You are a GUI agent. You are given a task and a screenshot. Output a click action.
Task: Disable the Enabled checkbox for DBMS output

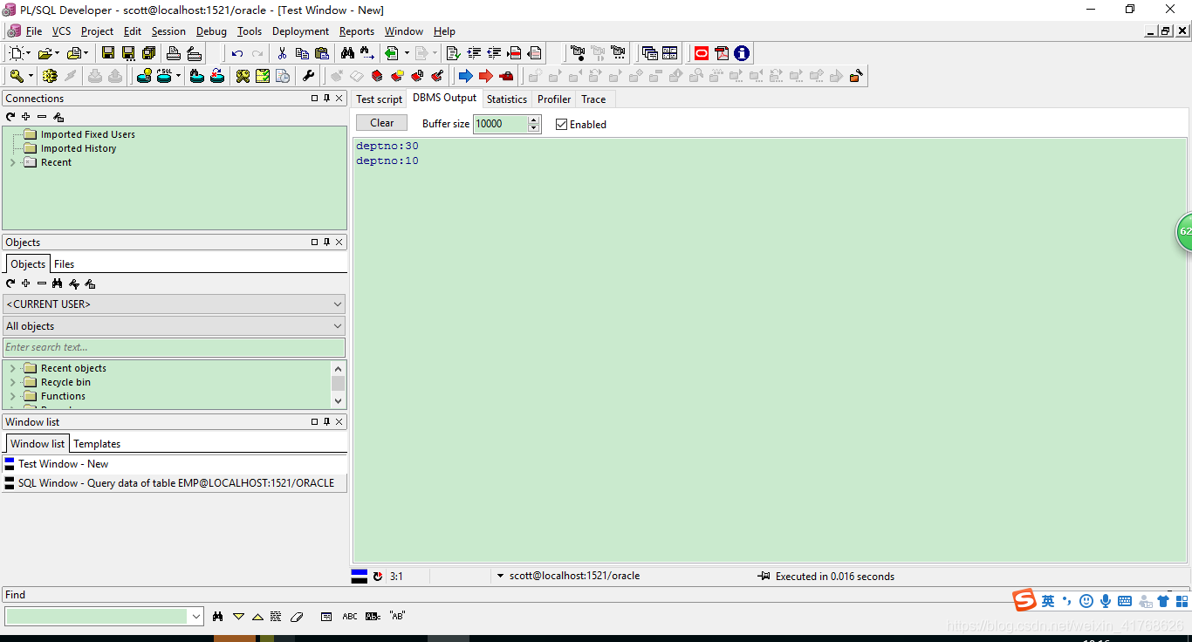561,124
